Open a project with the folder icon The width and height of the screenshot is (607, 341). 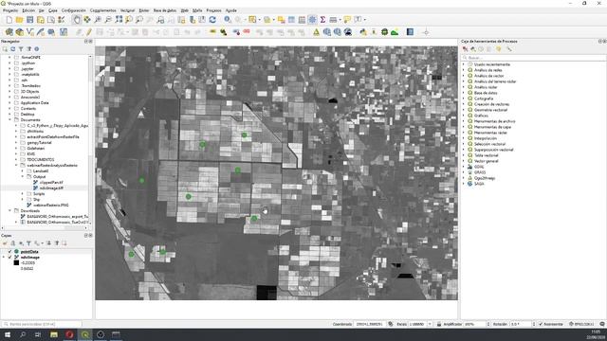[19, 20]
